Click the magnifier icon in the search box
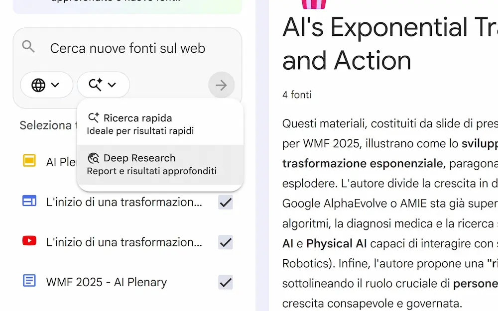Image resolution: width=498 pixels, height=311 pixels. click(x=29, y=47)
